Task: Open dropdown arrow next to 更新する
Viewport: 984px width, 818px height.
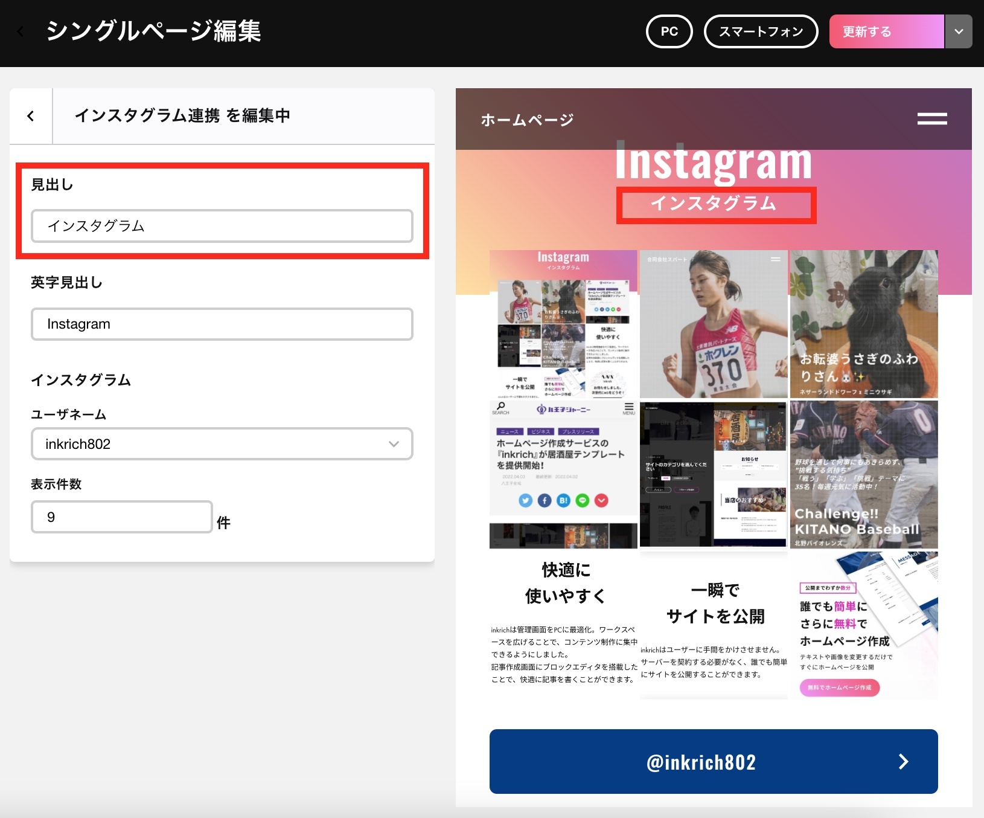Action: 959,31
